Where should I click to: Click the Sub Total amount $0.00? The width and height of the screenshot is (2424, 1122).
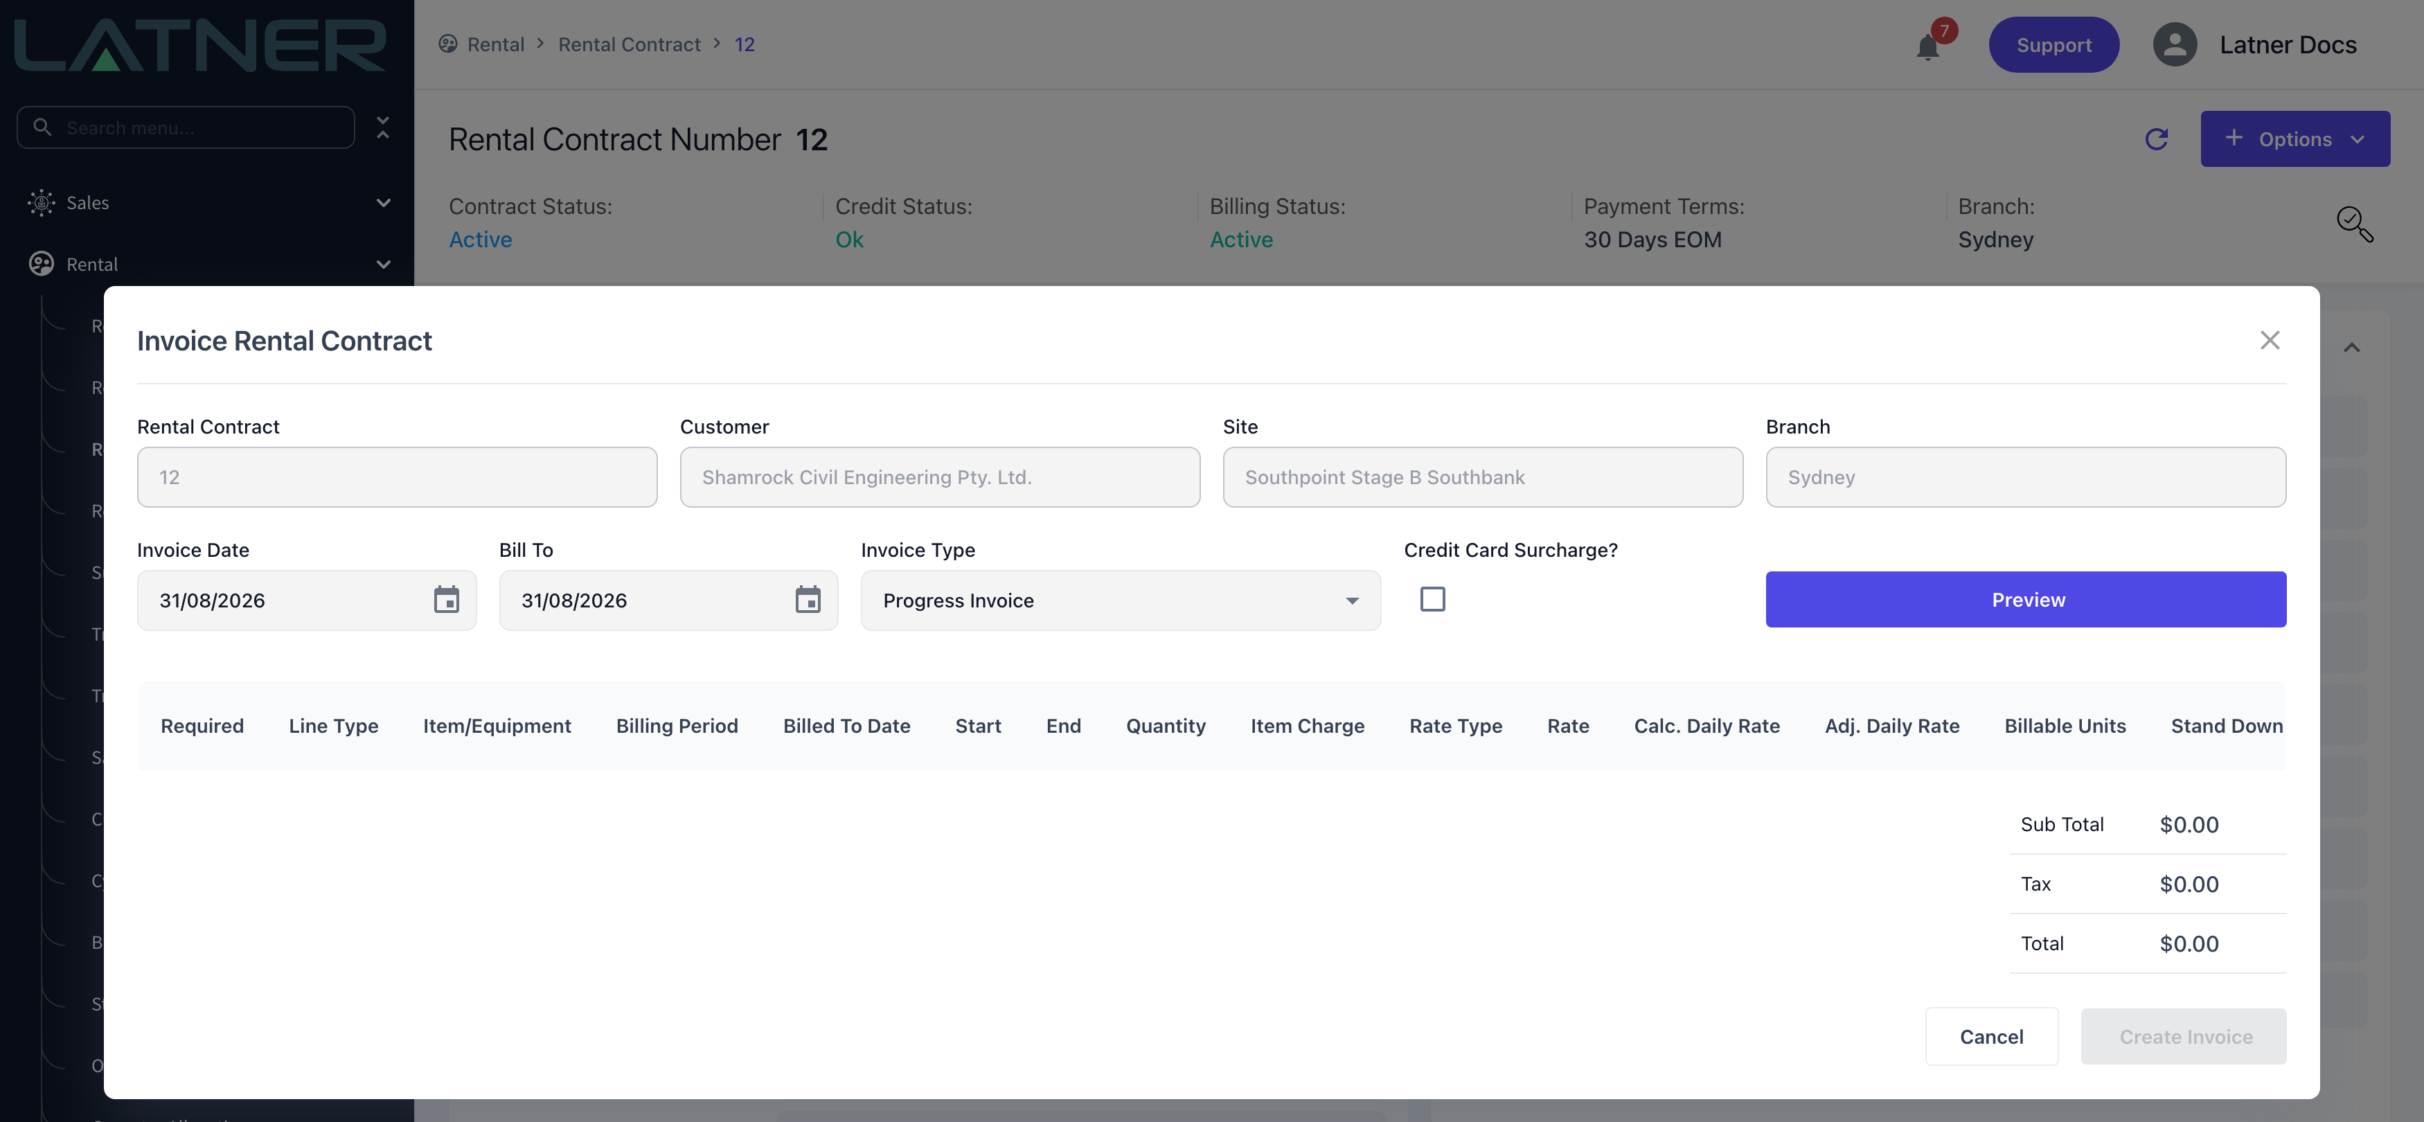point(2189,825)
